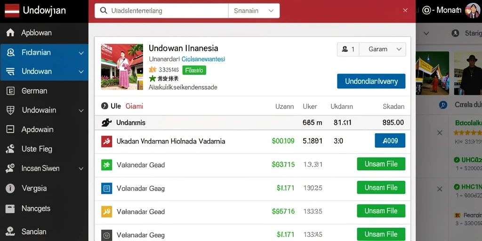Click the Ule circle icon

click(104, 106)
